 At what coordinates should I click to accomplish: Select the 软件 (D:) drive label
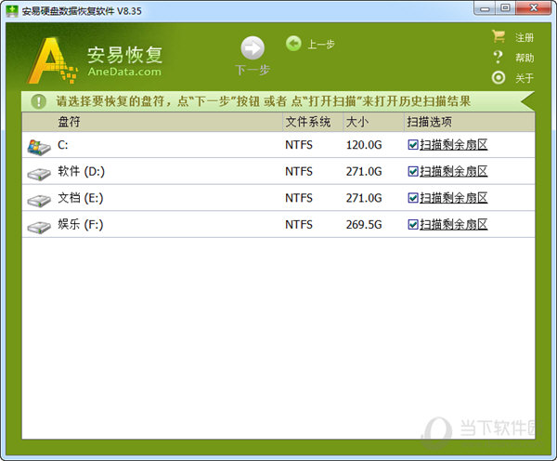82,171
